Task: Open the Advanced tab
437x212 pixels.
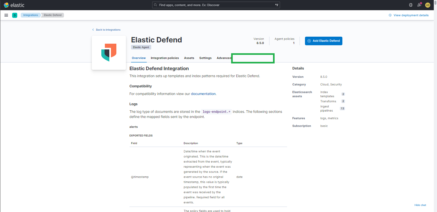Action: [x=224, y=58]
